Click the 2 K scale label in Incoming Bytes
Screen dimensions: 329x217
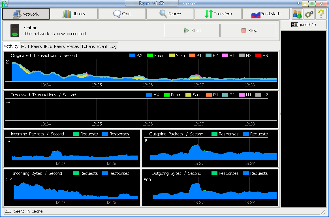[9, 180]
